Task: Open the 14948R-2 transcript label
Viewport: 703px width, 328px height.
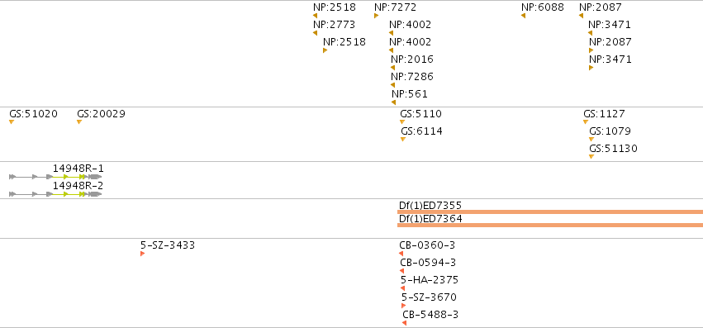Action: coord(78,186)
